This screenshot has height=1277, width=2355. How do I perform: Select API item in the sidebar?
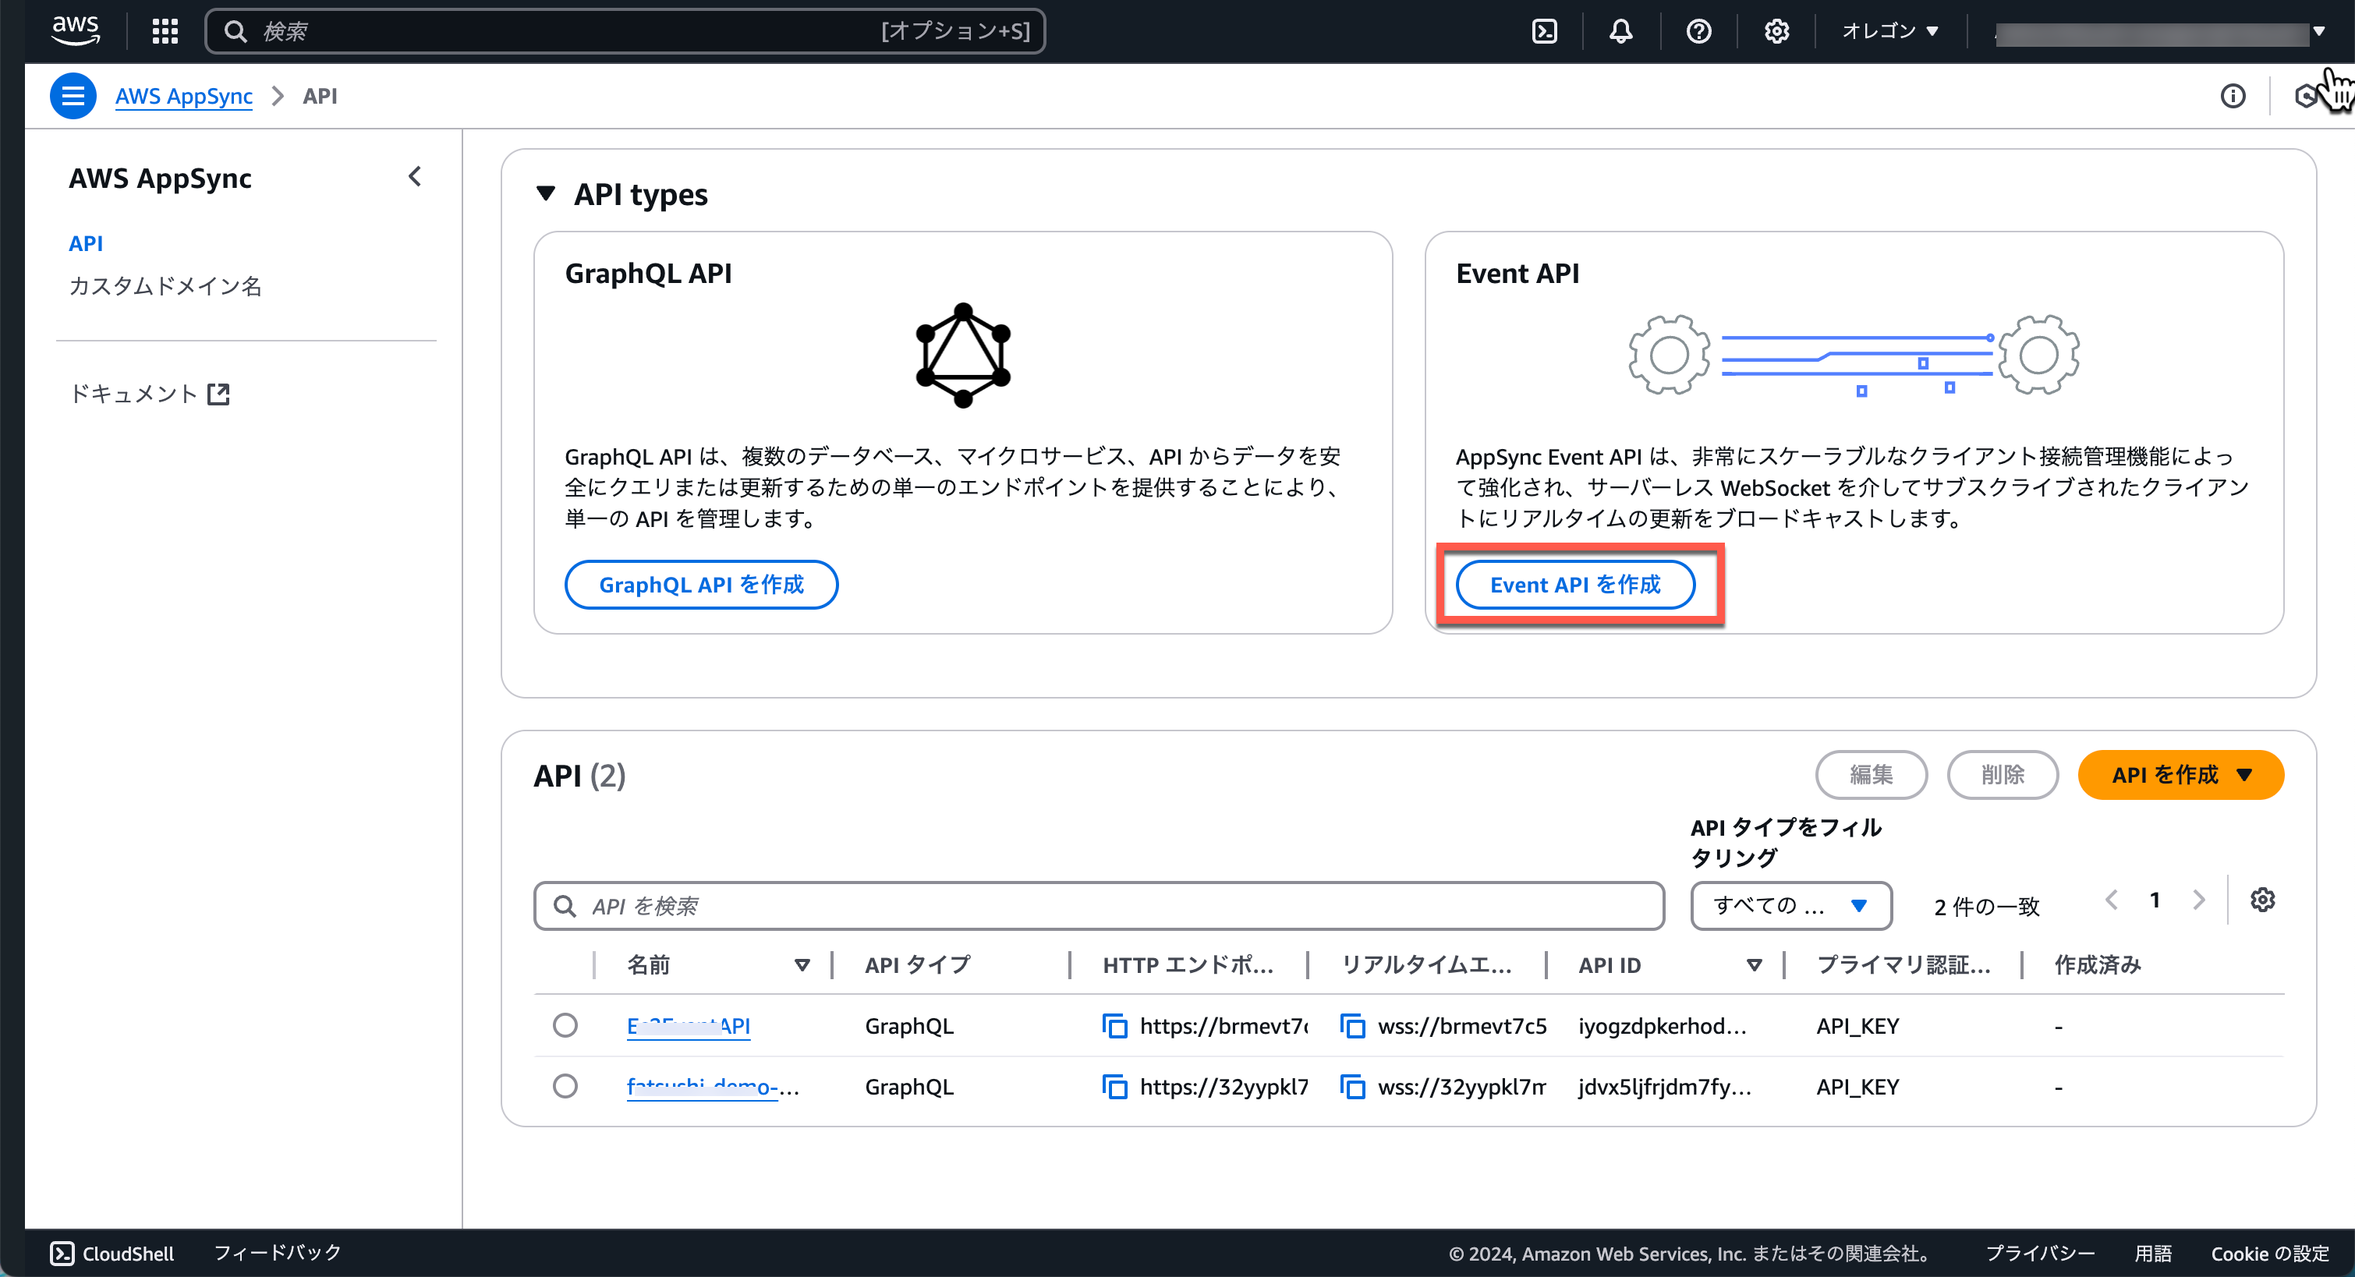[x=86, y=243]
